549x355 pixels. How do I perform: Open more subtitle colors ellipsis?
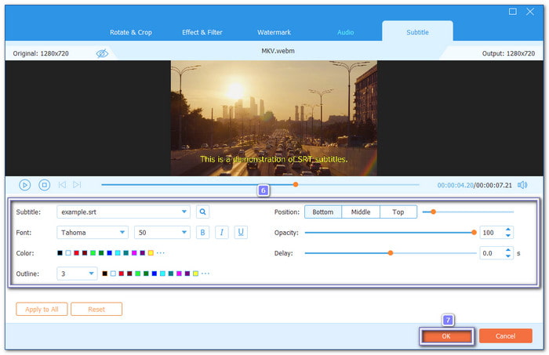click(160, 253)
